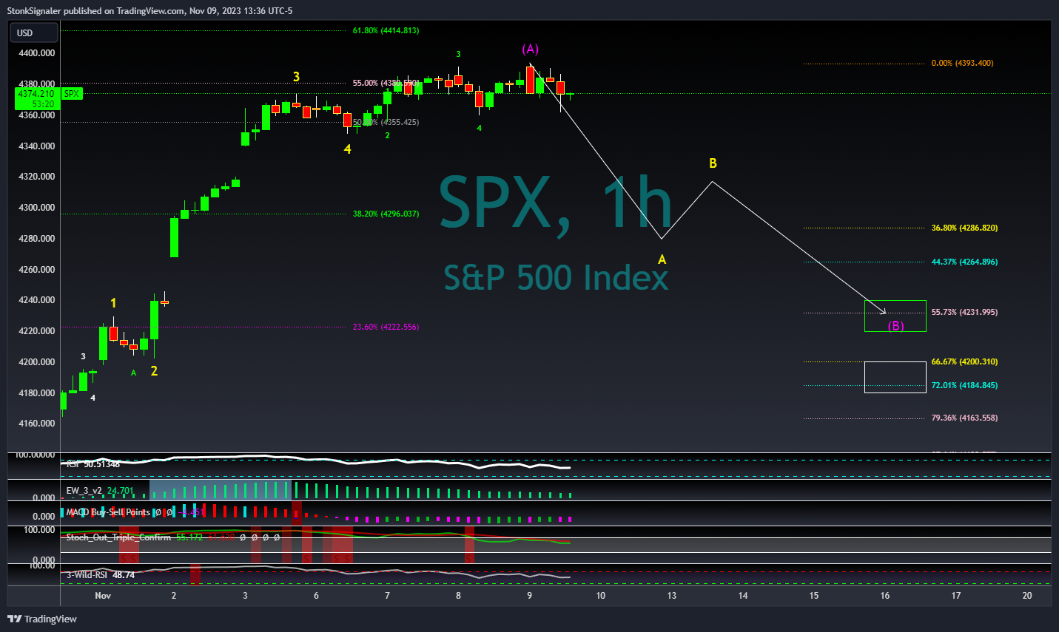Click the StonkSignaler published attribution text
Image resolution: width=1059 pixels, height=632 pixels.
pyautogui.click(x=149, y=11)
